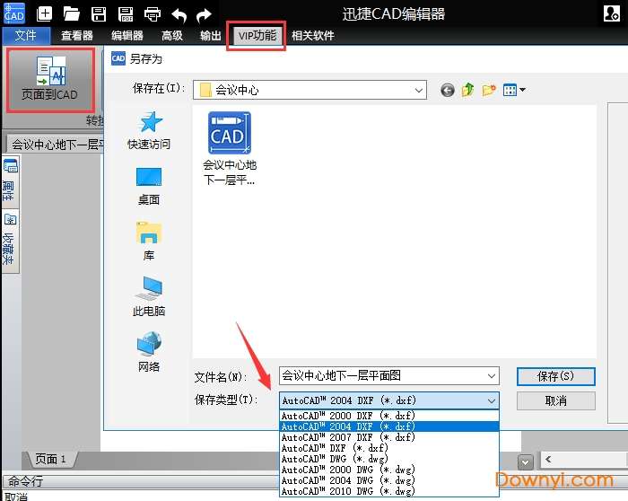Image resolution: width=628 pixels, height=501 pixels.
Task: Switch to the 编辑器 tab
Action: 127,36
